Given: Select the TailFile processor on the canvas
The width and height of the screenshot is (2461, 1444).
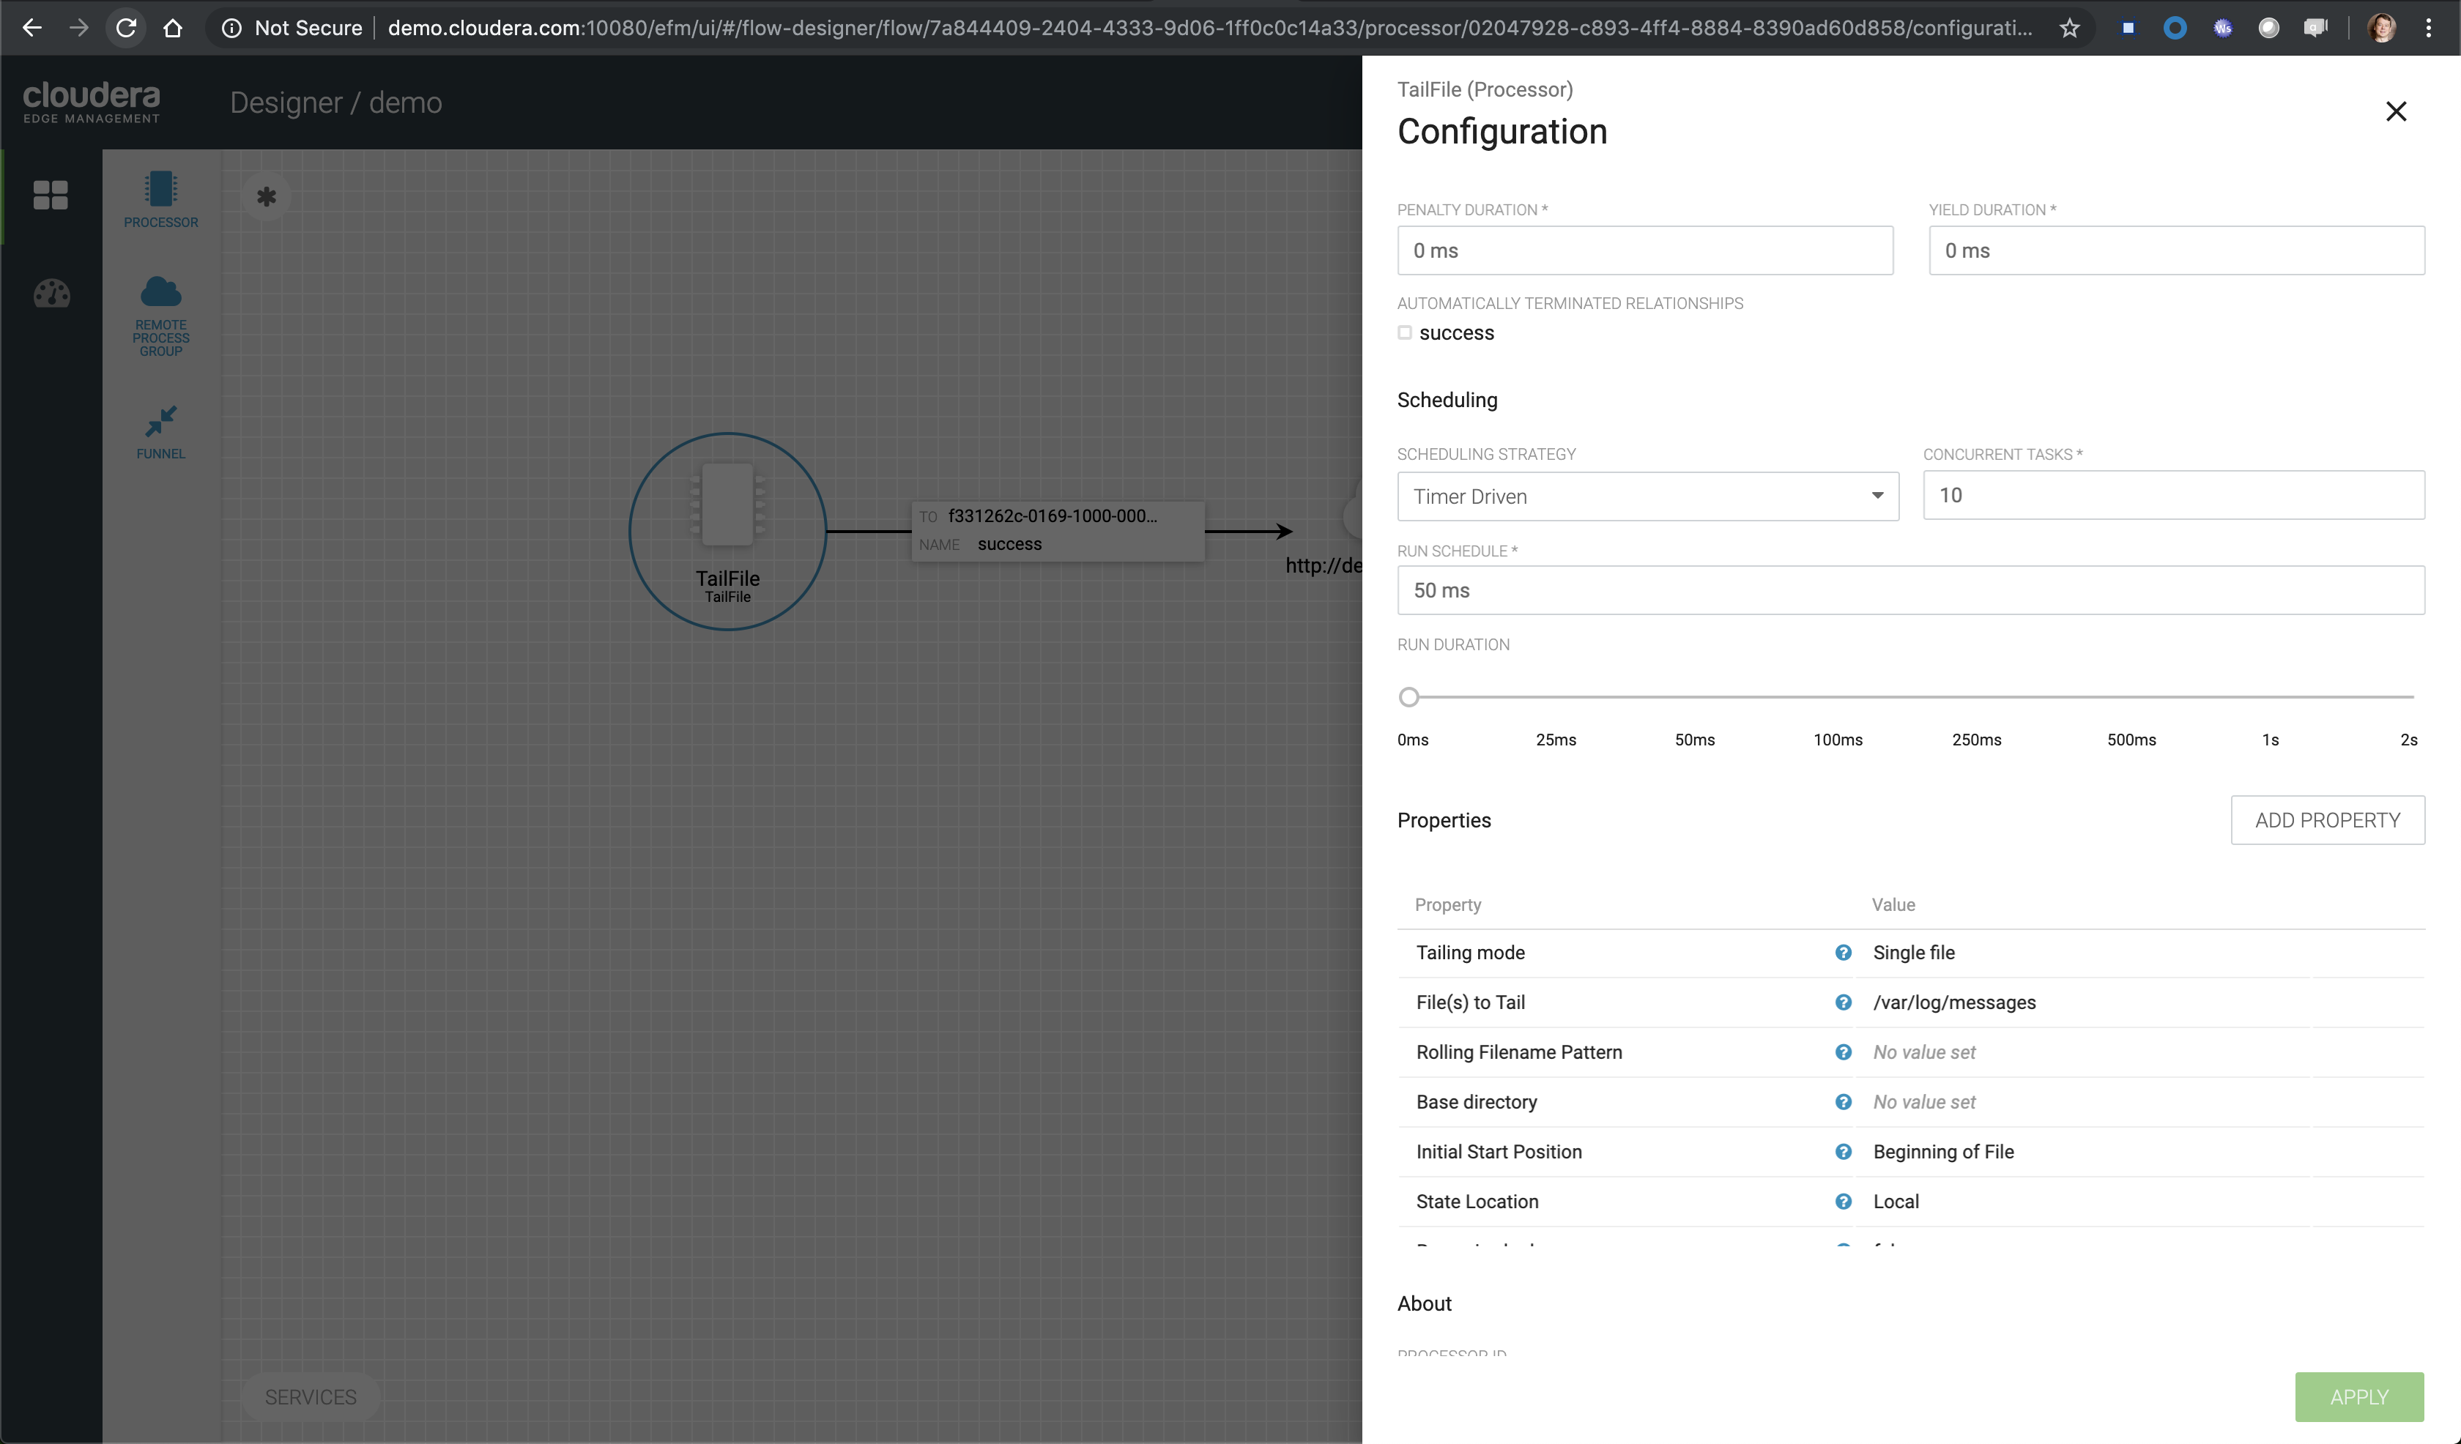Looking at the screenshot, I should coord(727,531).
